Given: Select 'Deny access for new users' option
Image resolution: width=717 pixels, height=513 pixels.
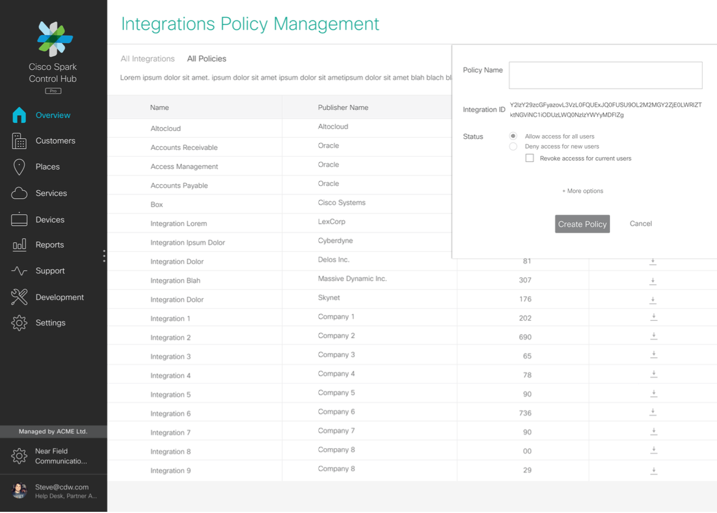Looking at the screenshot, I should [x=513, y=146].
